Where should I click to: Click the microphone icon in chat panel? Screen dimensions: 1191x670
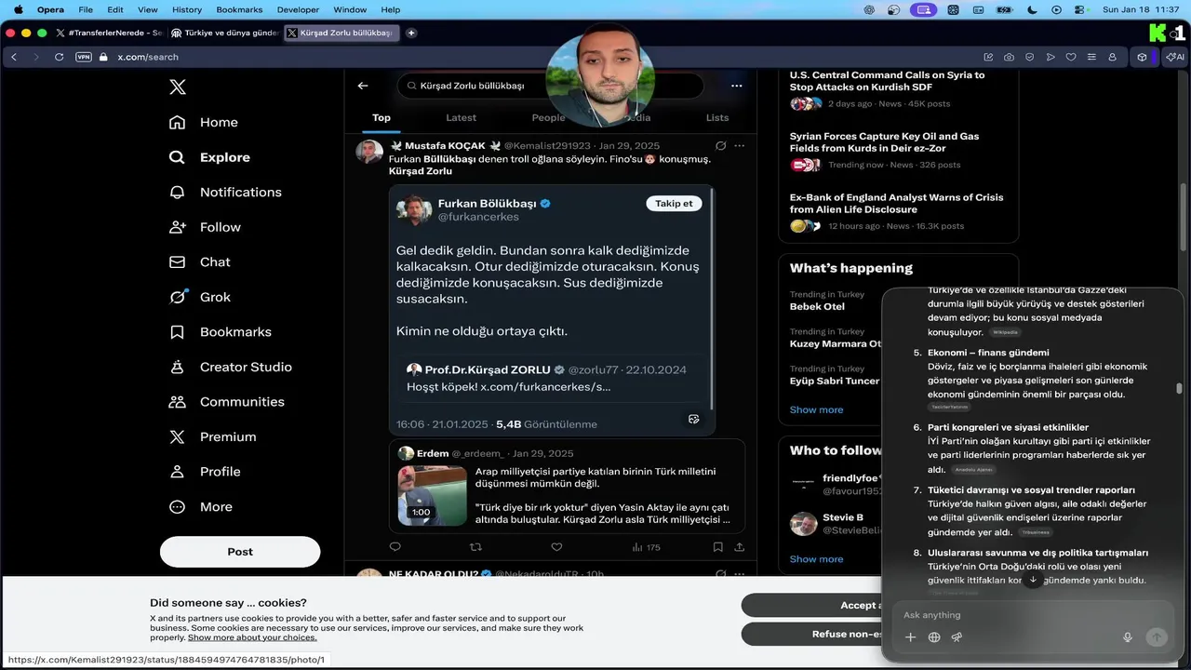(x=1128, y=637)
